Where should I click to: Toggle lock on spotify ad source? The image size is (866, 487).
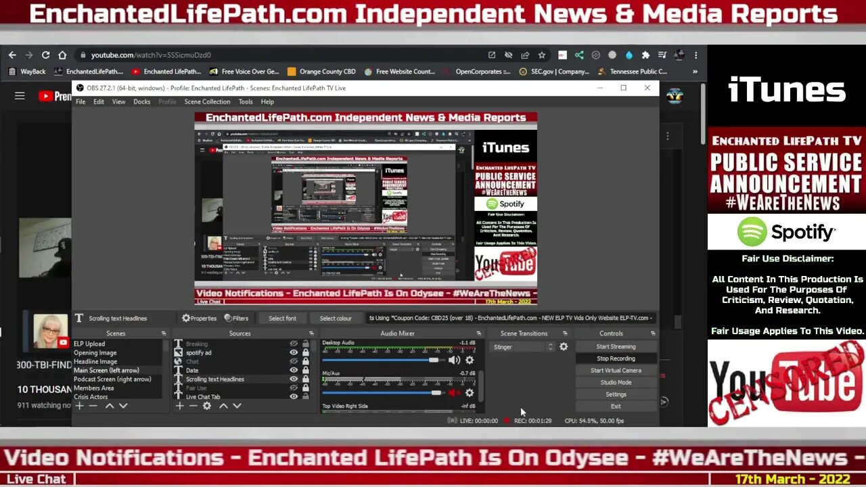[x=306, y=352]
